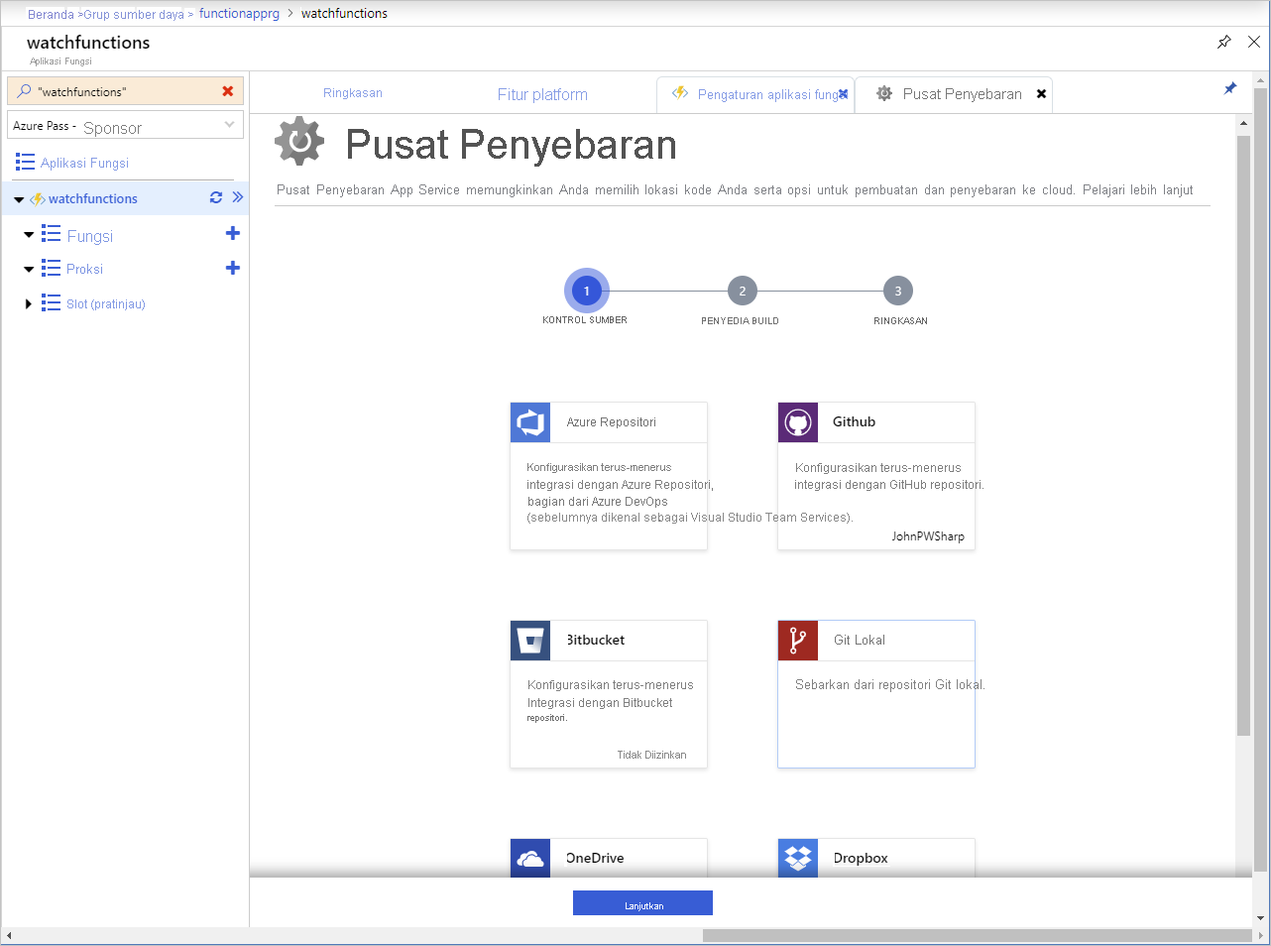1271x946 pixels.
Task: Select step 3 Ringkasan
Action: [898, 291]
